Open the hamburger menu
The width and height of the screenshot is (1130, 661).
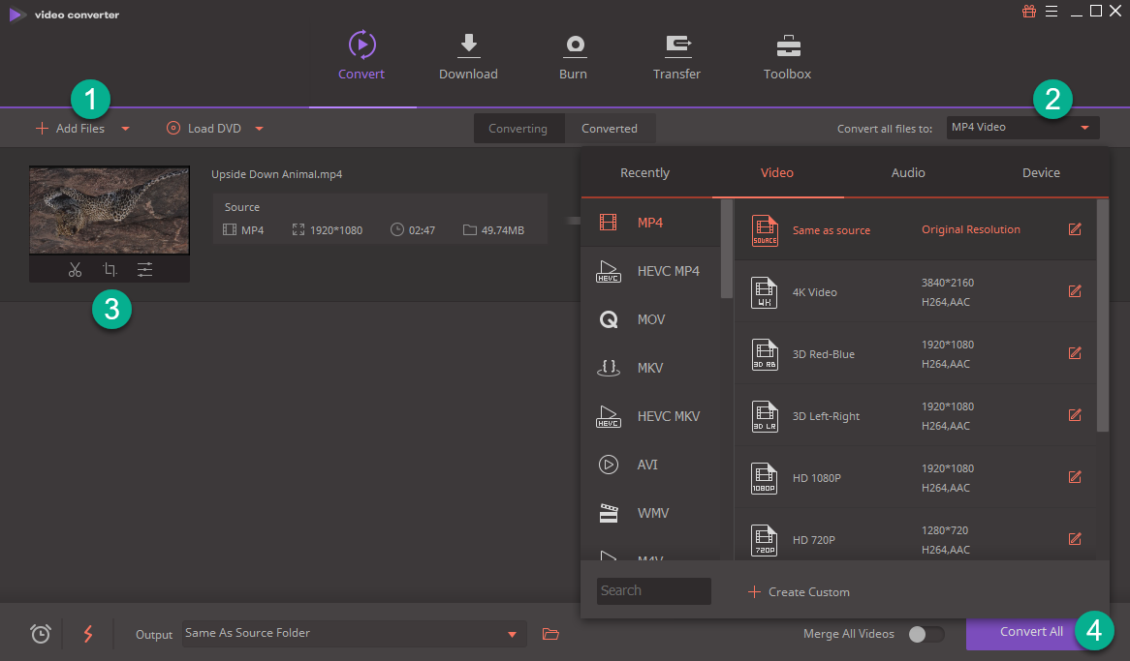(1052, 11)
